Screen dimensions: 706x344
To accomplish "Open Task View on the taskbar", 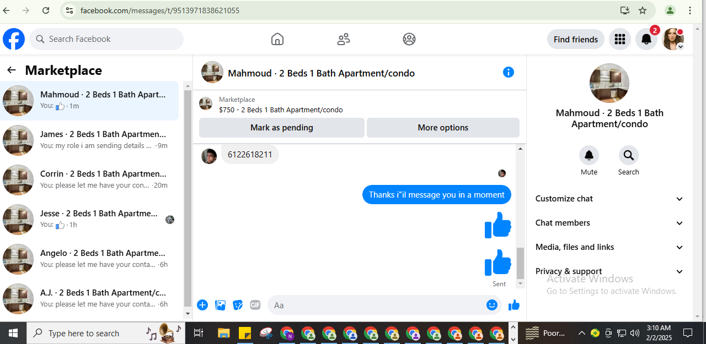I will [199, 333].
